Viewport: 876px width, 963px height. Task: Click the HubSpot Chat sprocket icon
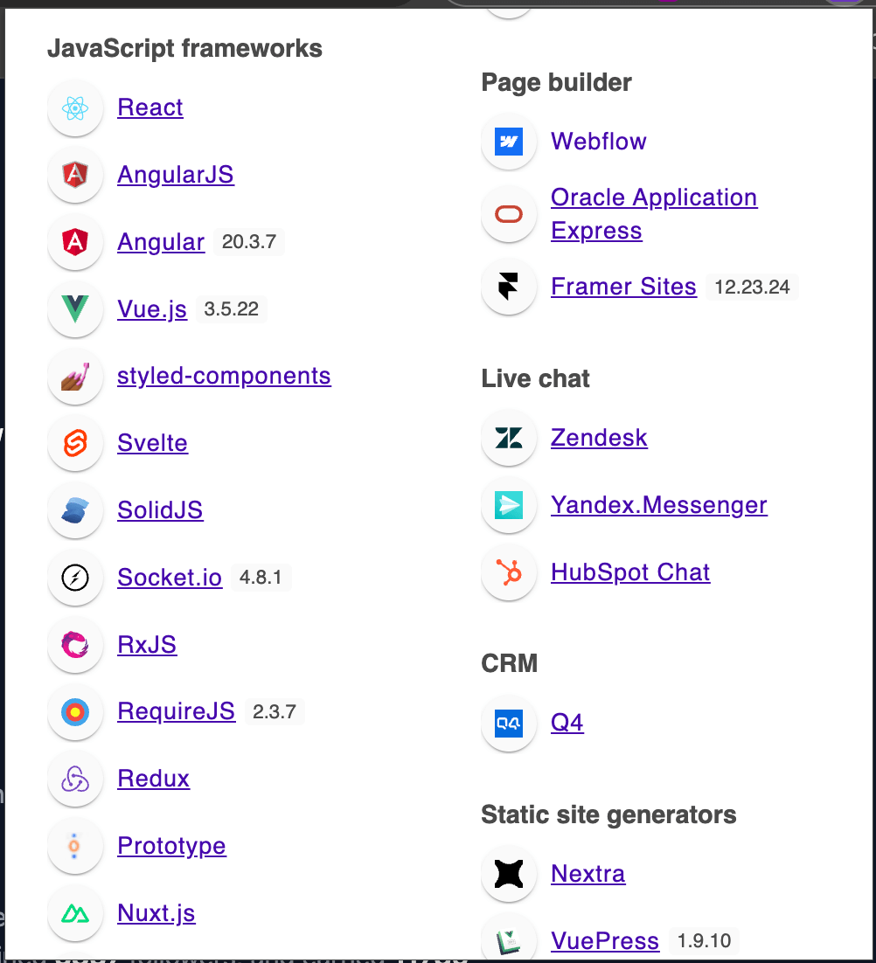509,573
